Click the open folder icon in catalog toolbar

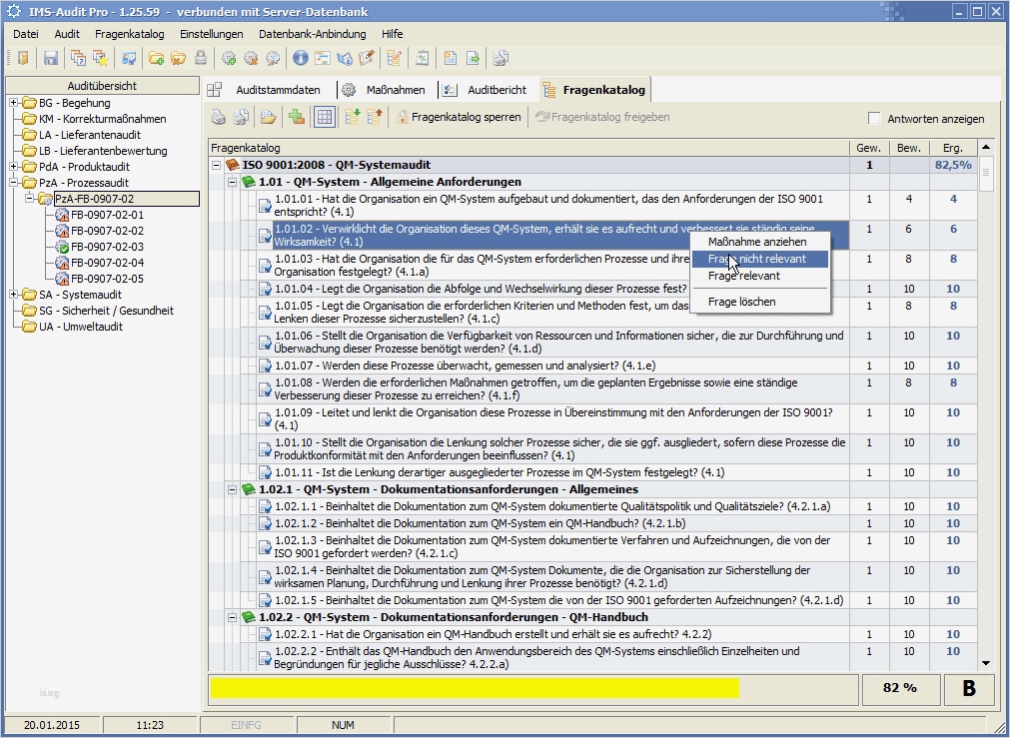268,117
